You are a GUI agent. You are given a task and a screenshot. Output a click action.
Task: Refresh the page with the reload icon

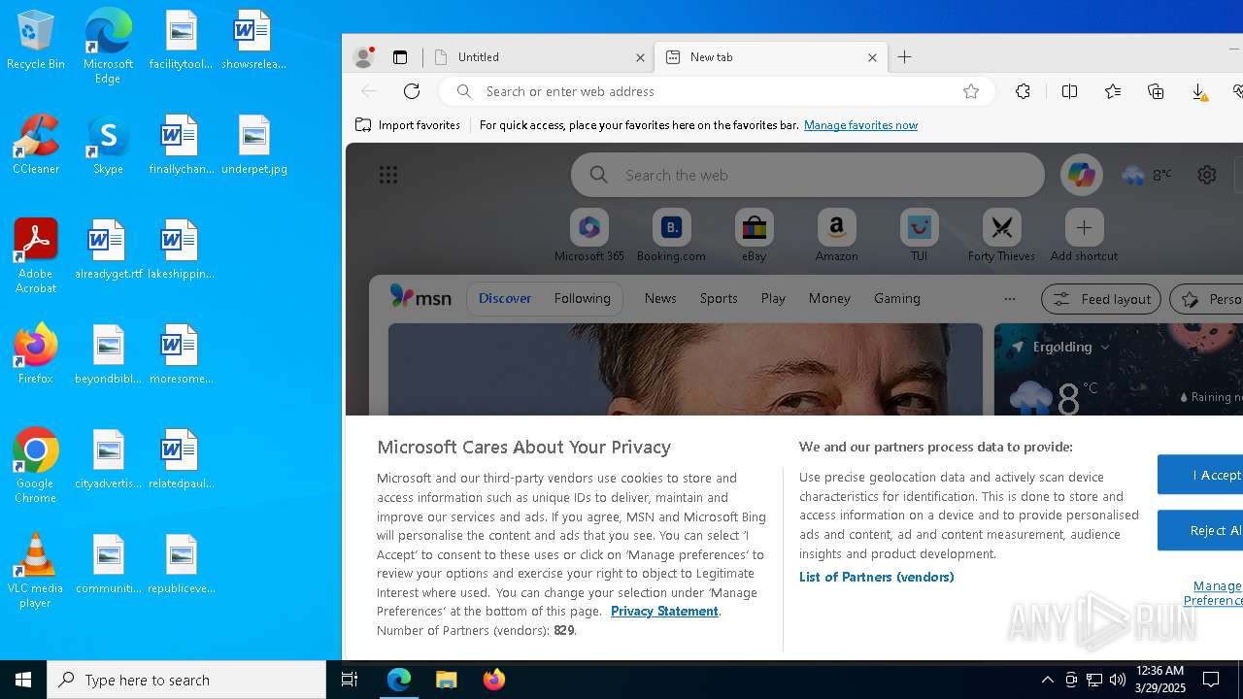[412, 91]
